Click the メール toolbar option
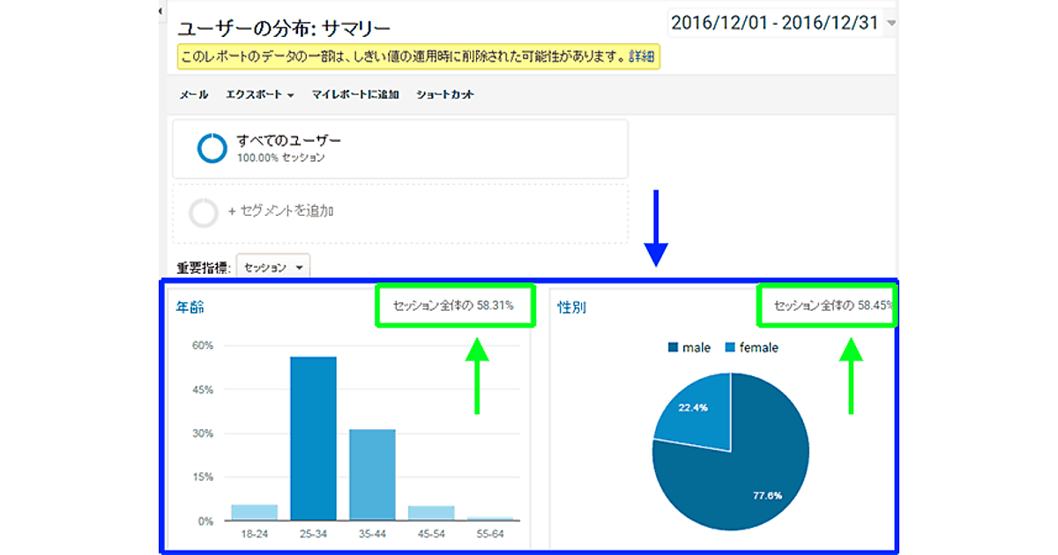 (x=194, y=94)
